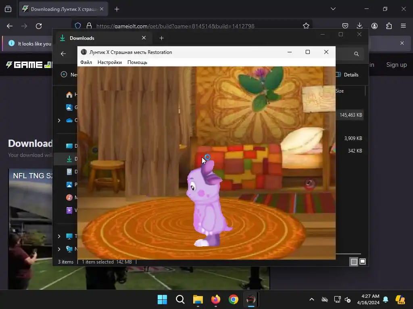This screenshot has height=309, width=413.
Task: Toggle the Details pane in Explorer
Action: (x=347, y=74)
